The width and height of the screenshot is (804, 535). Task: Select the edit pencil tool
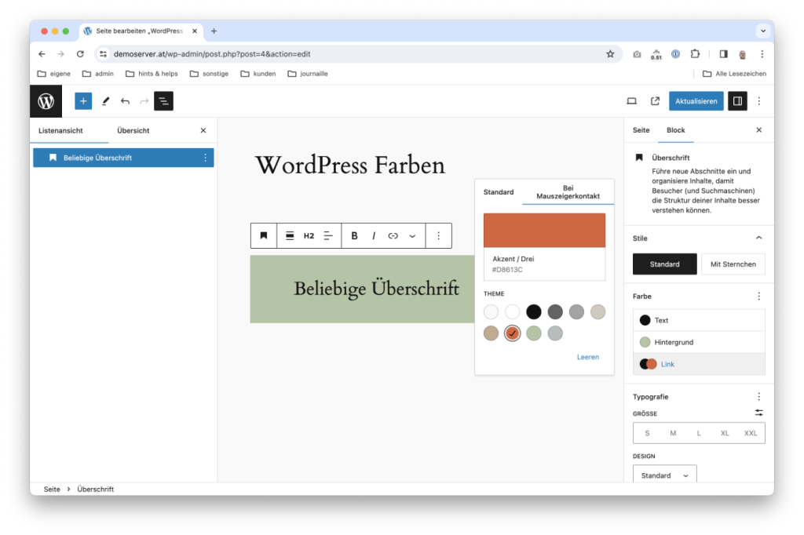click(106, 101)
